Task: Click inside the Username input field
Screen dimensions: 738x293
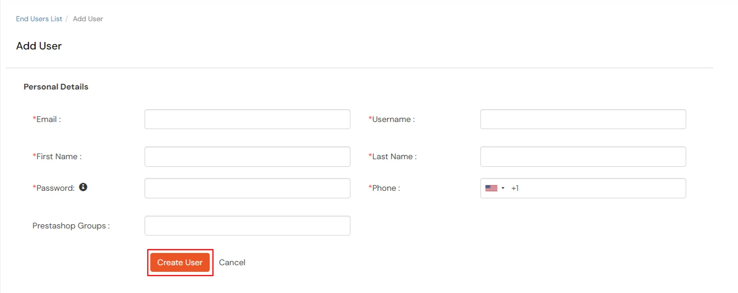Action: pyautogui.click(x=583, y=119)
